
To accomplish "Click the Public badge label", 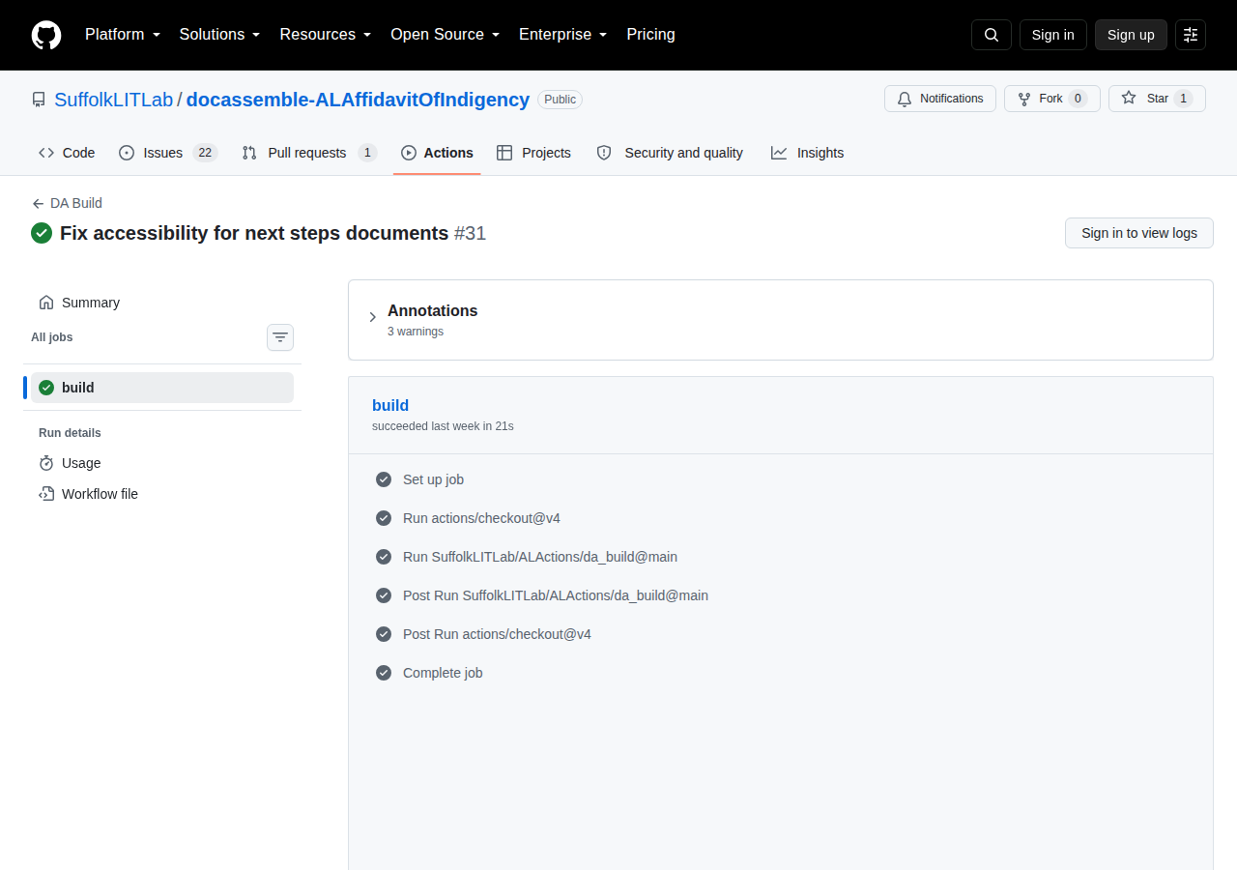I will [561, 100].
